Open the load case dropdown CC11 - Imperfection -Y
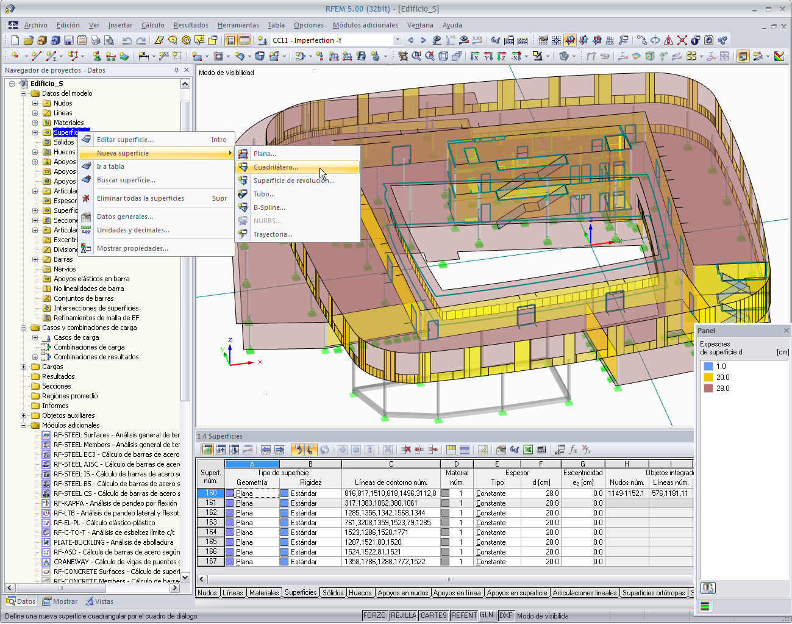This screenshot has height=624, width=792. click(398, 40)
